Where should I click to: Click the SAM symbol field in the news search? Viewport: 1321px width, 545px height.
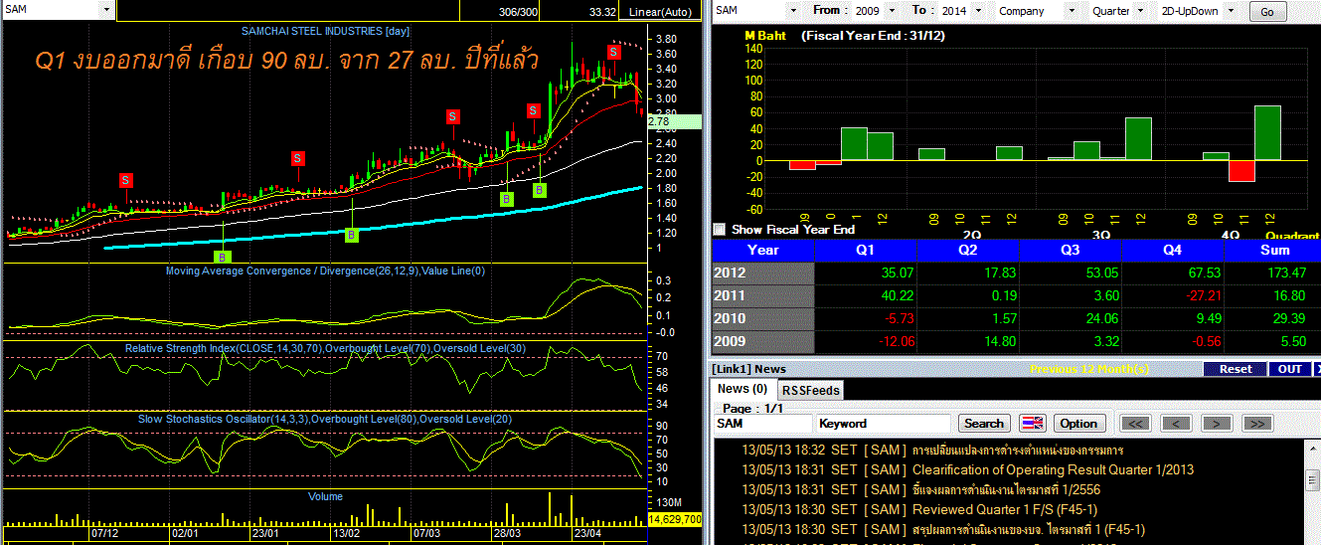(762, 424)
